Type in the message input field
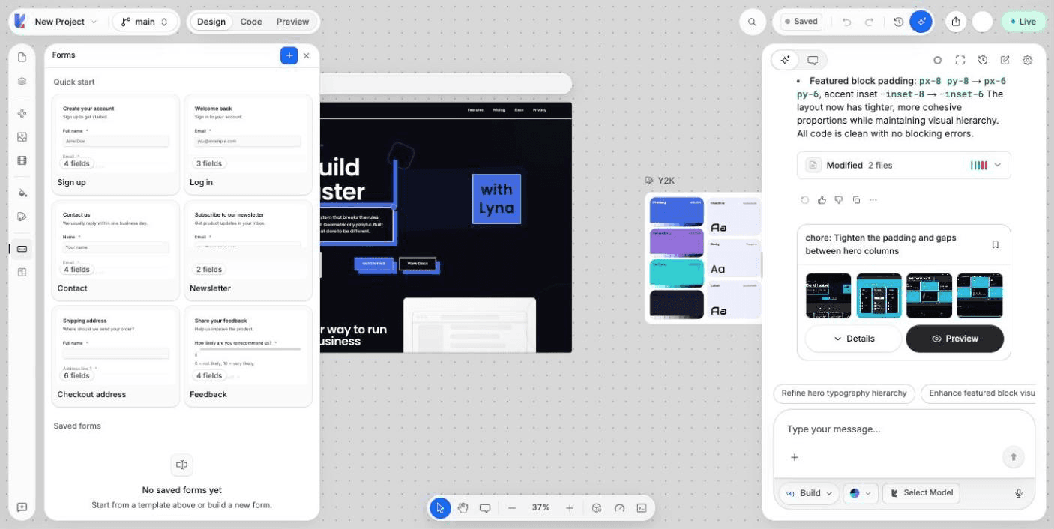The width and height of the screenshot is (1054, 529). click(904, 429)
